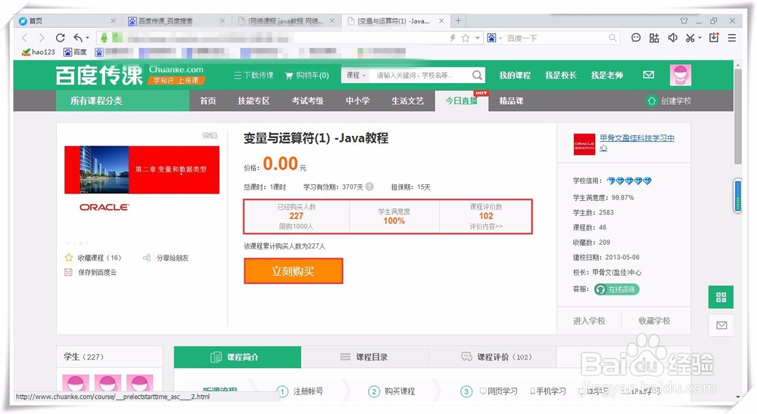Expand 所有课程分类 category menu

(123, 100)
